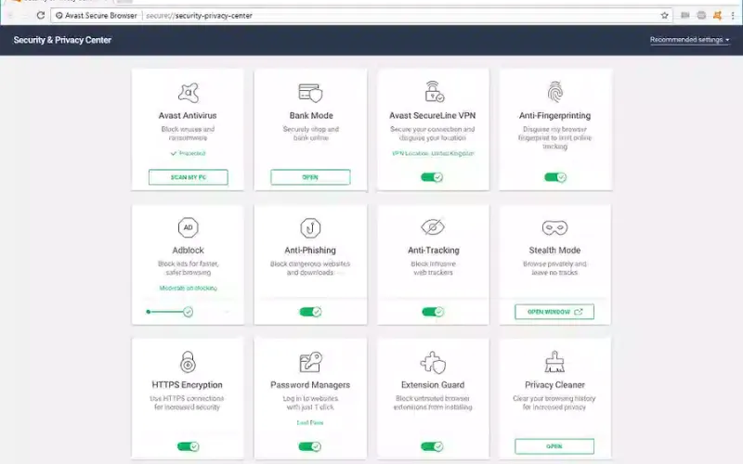Click the Privacy Cleaner heading
Viewport: 743px width, 464px height.
[554, 384]
